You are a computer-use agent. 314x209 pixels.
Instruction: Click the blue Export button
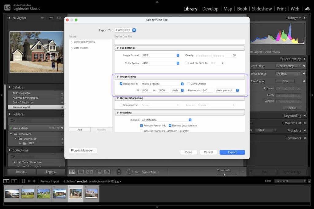coord(232,152)
